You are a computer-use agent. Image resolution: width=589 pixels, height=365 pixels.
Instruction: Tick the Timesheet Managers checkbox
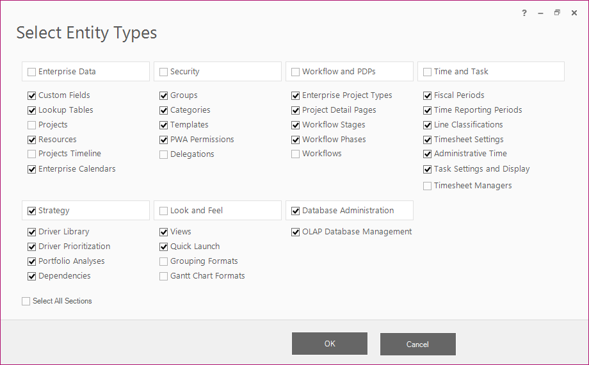click(428, 186)
